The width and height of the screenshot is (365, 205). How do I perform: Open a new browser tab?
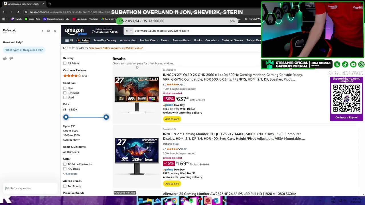click(x=50, y=4)
